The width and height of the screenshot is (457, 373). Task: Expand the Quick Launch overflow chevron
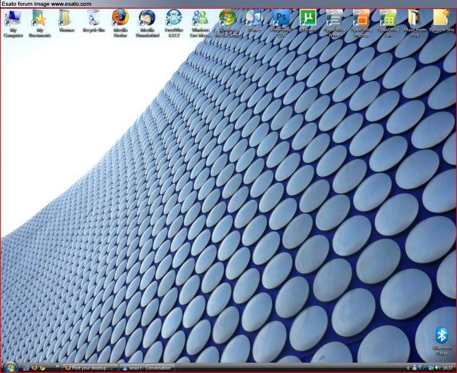pos(58,366)
